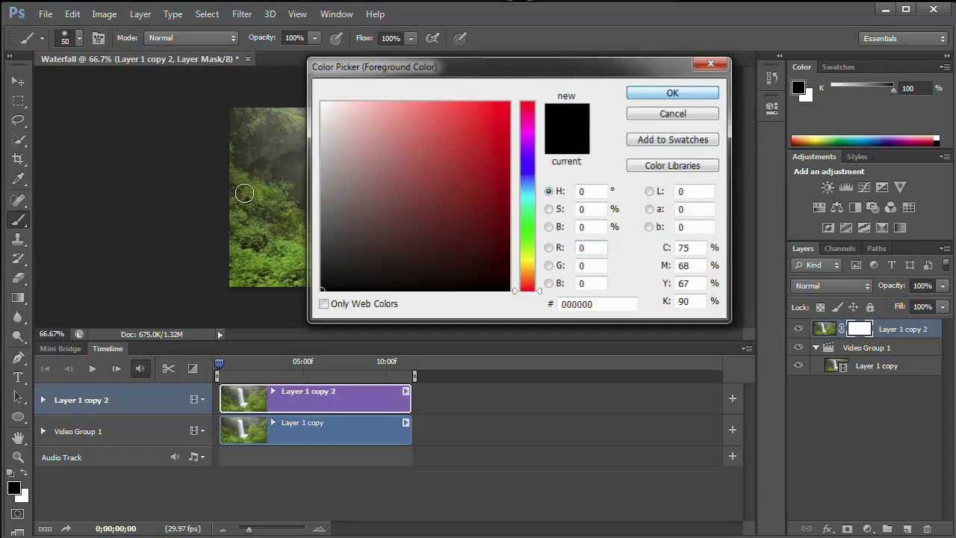
Task: Expand Video Group 1 timeline track
Action: [43, 431]
